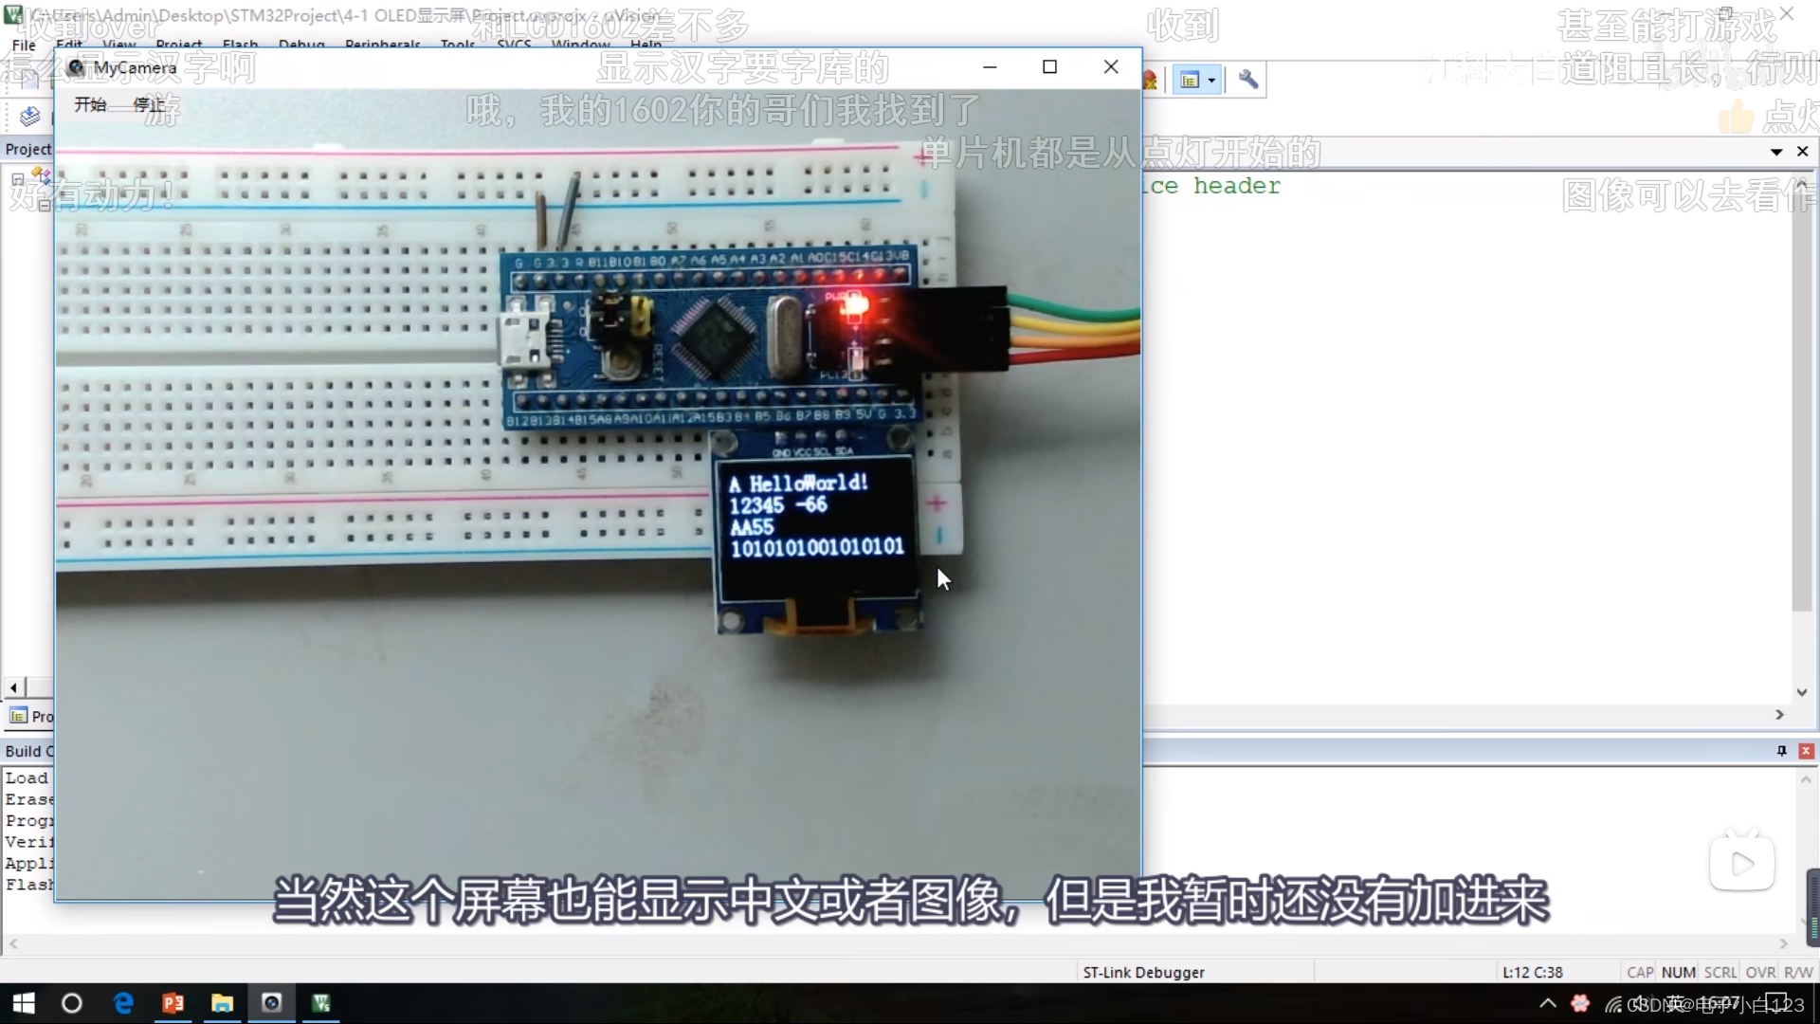Open editor tab list dropdown arrow

1776,152
